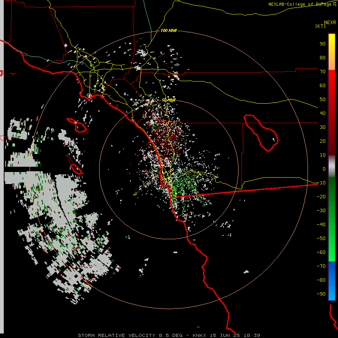Click the Storm Relative Velocity KNKX caption
The width and height of the screenshot is (338, 338).
pos(169,335)
